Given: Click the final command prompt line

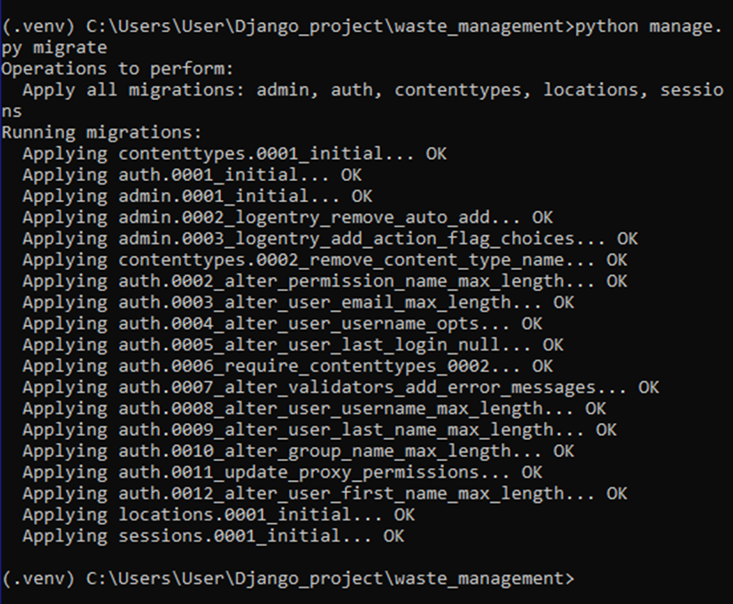Looking at the screenshot, I should pyautogui.click(x=287, y=578).
